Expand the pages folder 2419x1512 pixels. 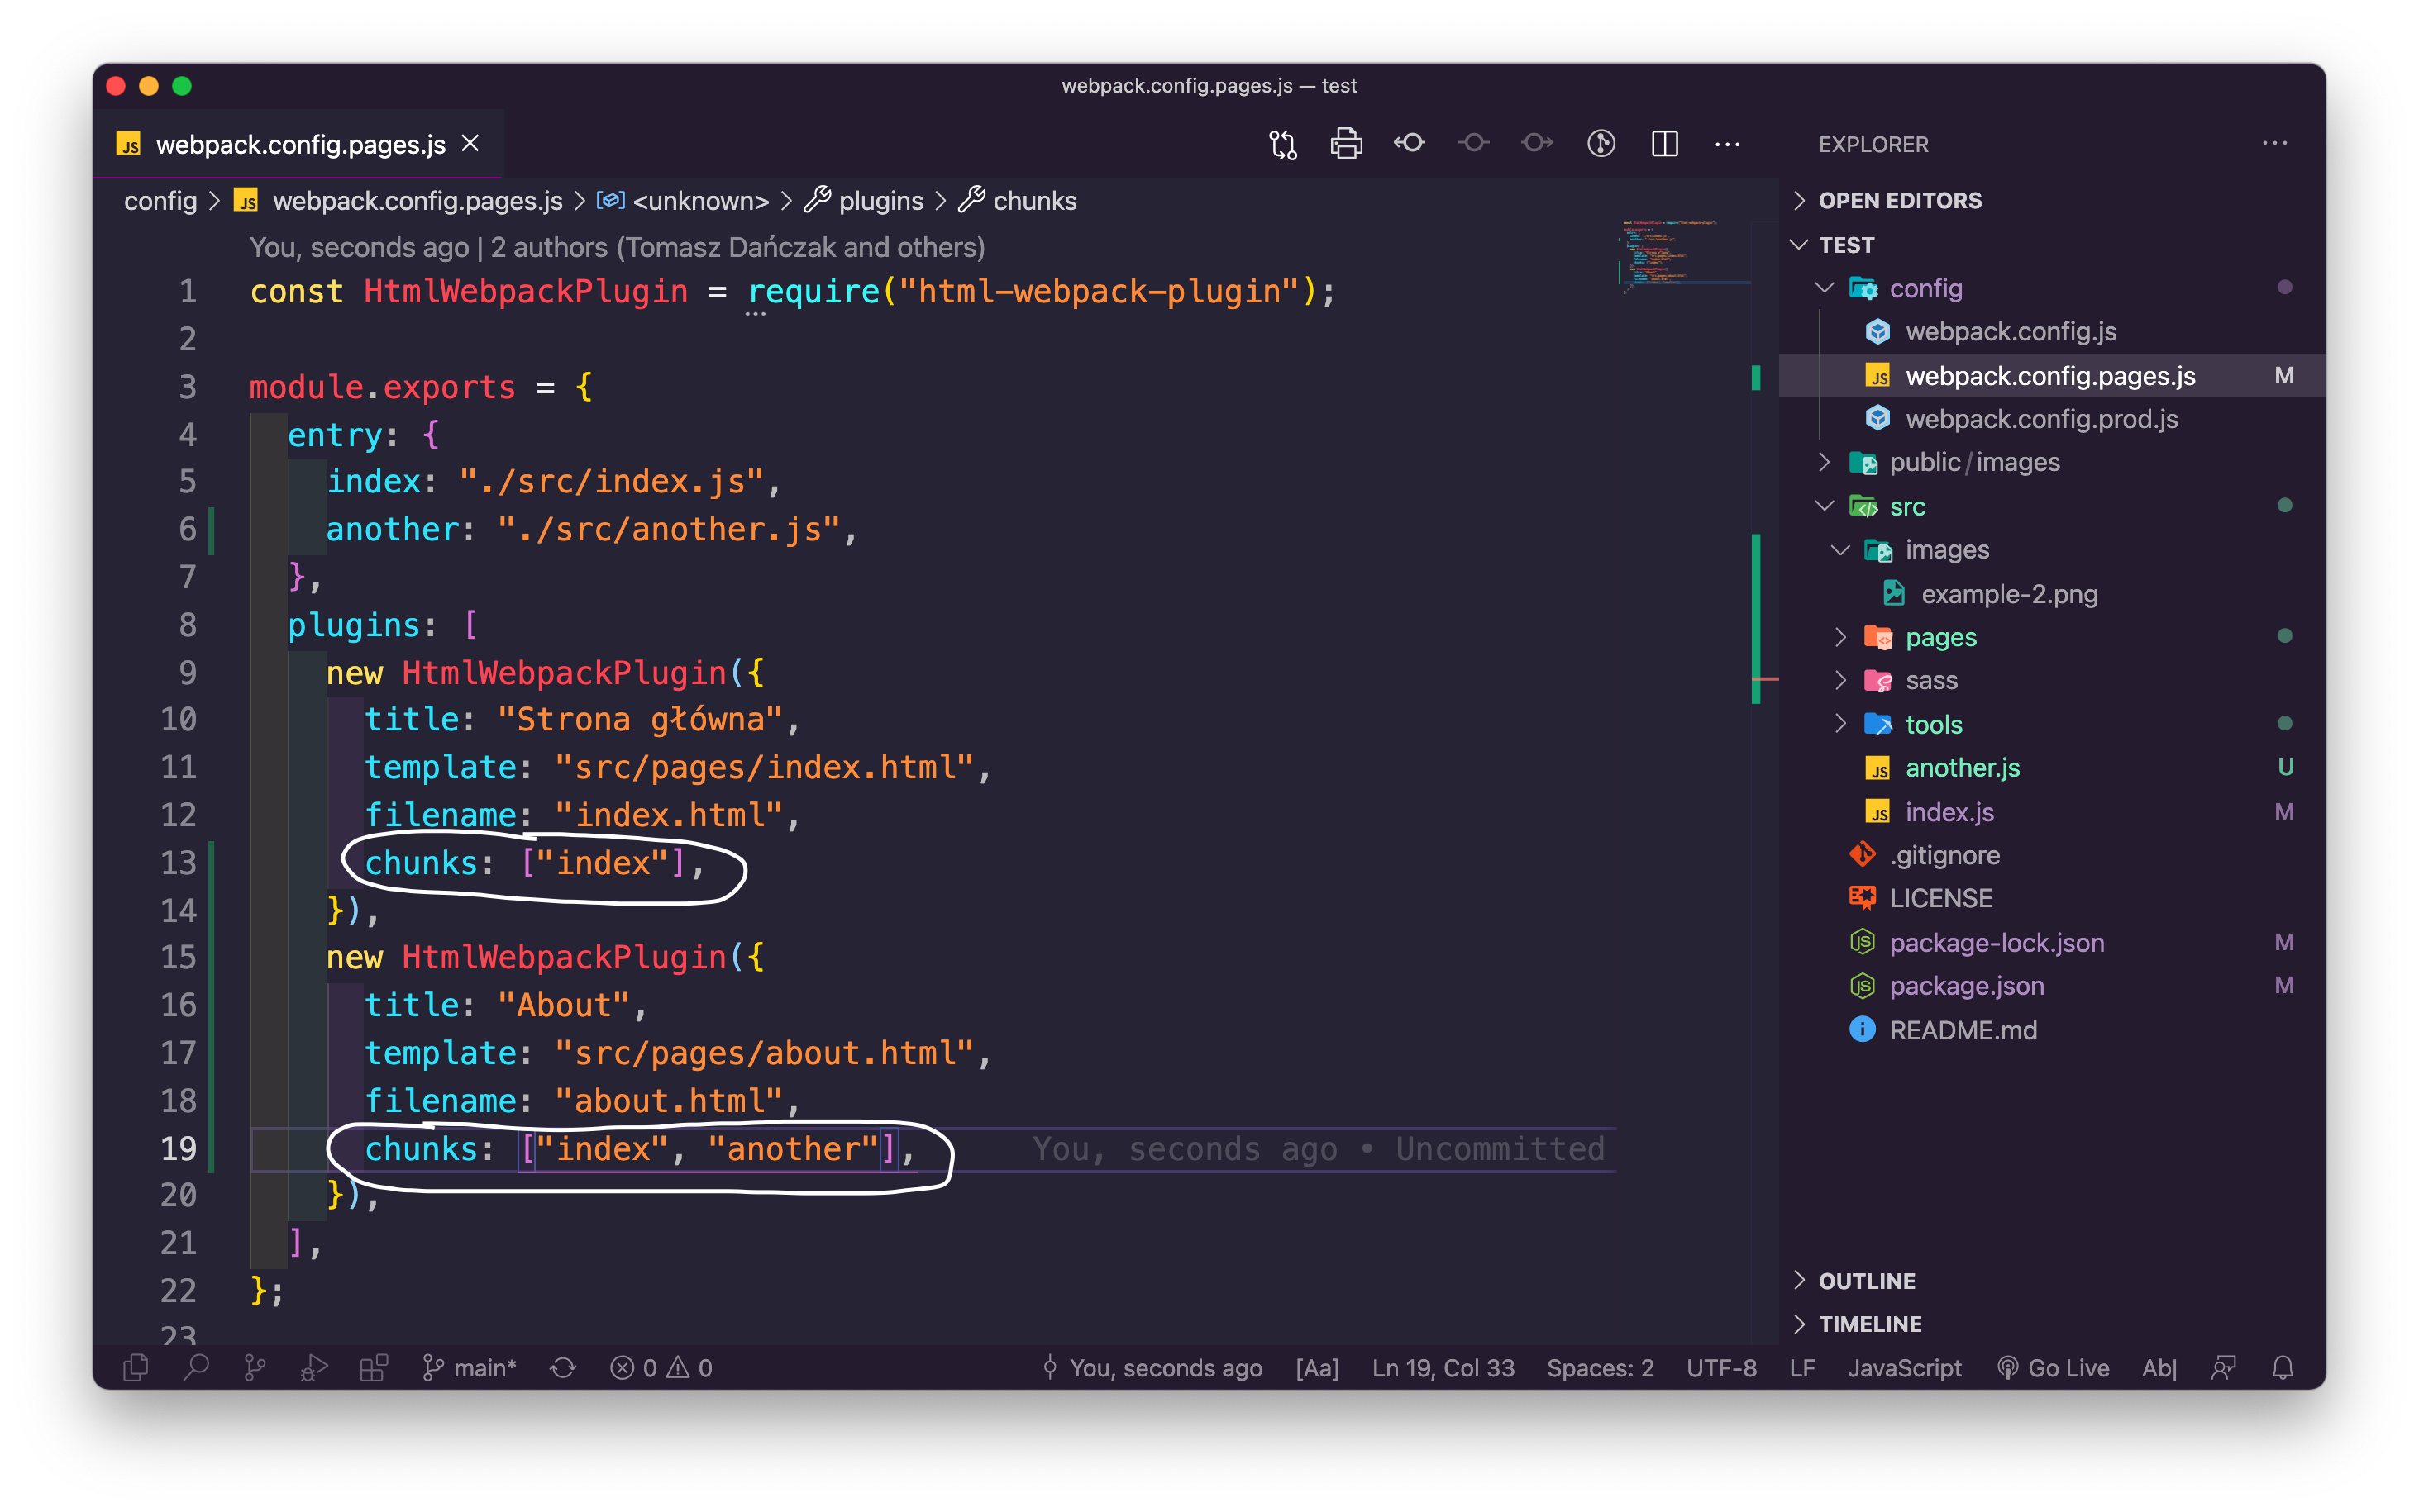(x=2051, y=637)
